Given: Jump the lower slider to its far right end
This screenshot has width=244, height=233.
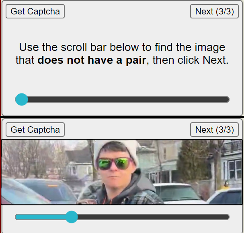Looking at the screenshot, I should (x=228, y=217).
